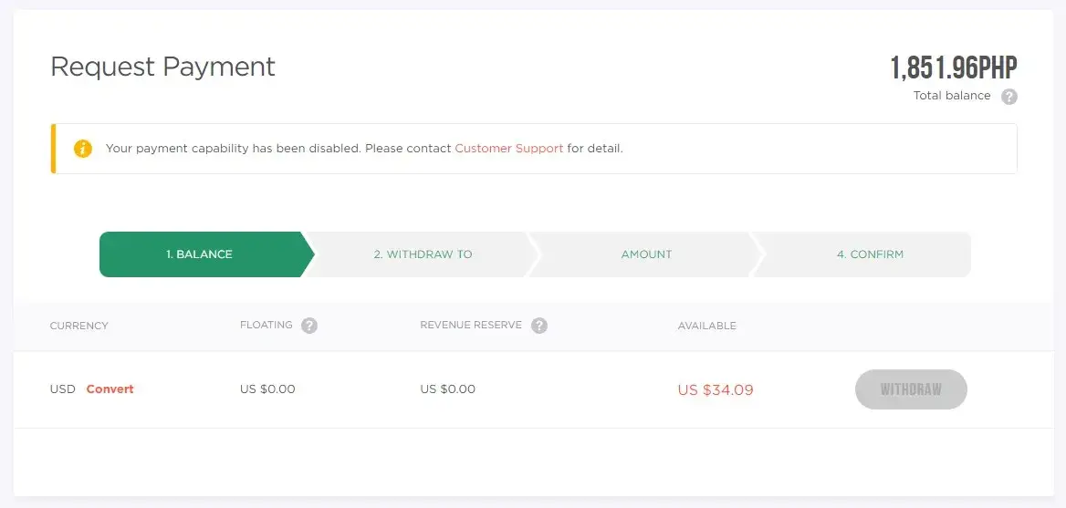Switch to the Amount step
Screen dimensions: 1066x508
pyautogui.click(x=646, y=254)
